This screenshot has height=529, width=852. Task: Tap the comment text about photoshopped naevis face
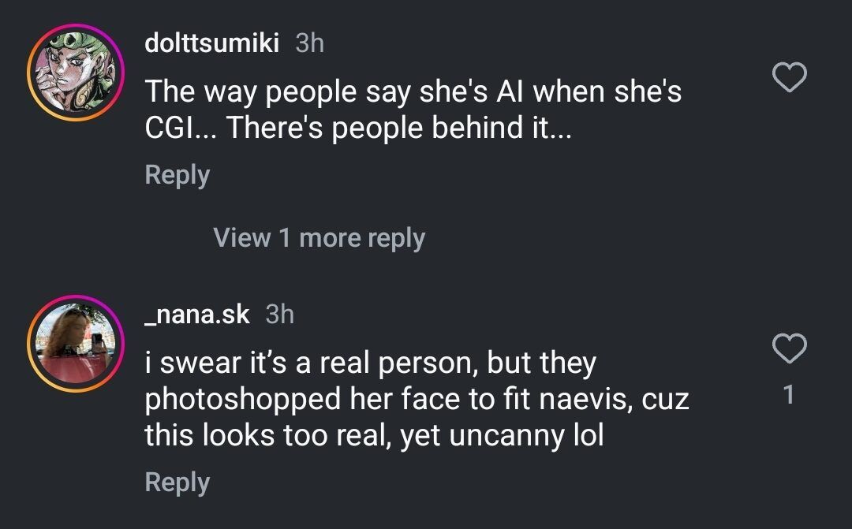(x=417, y=398)
